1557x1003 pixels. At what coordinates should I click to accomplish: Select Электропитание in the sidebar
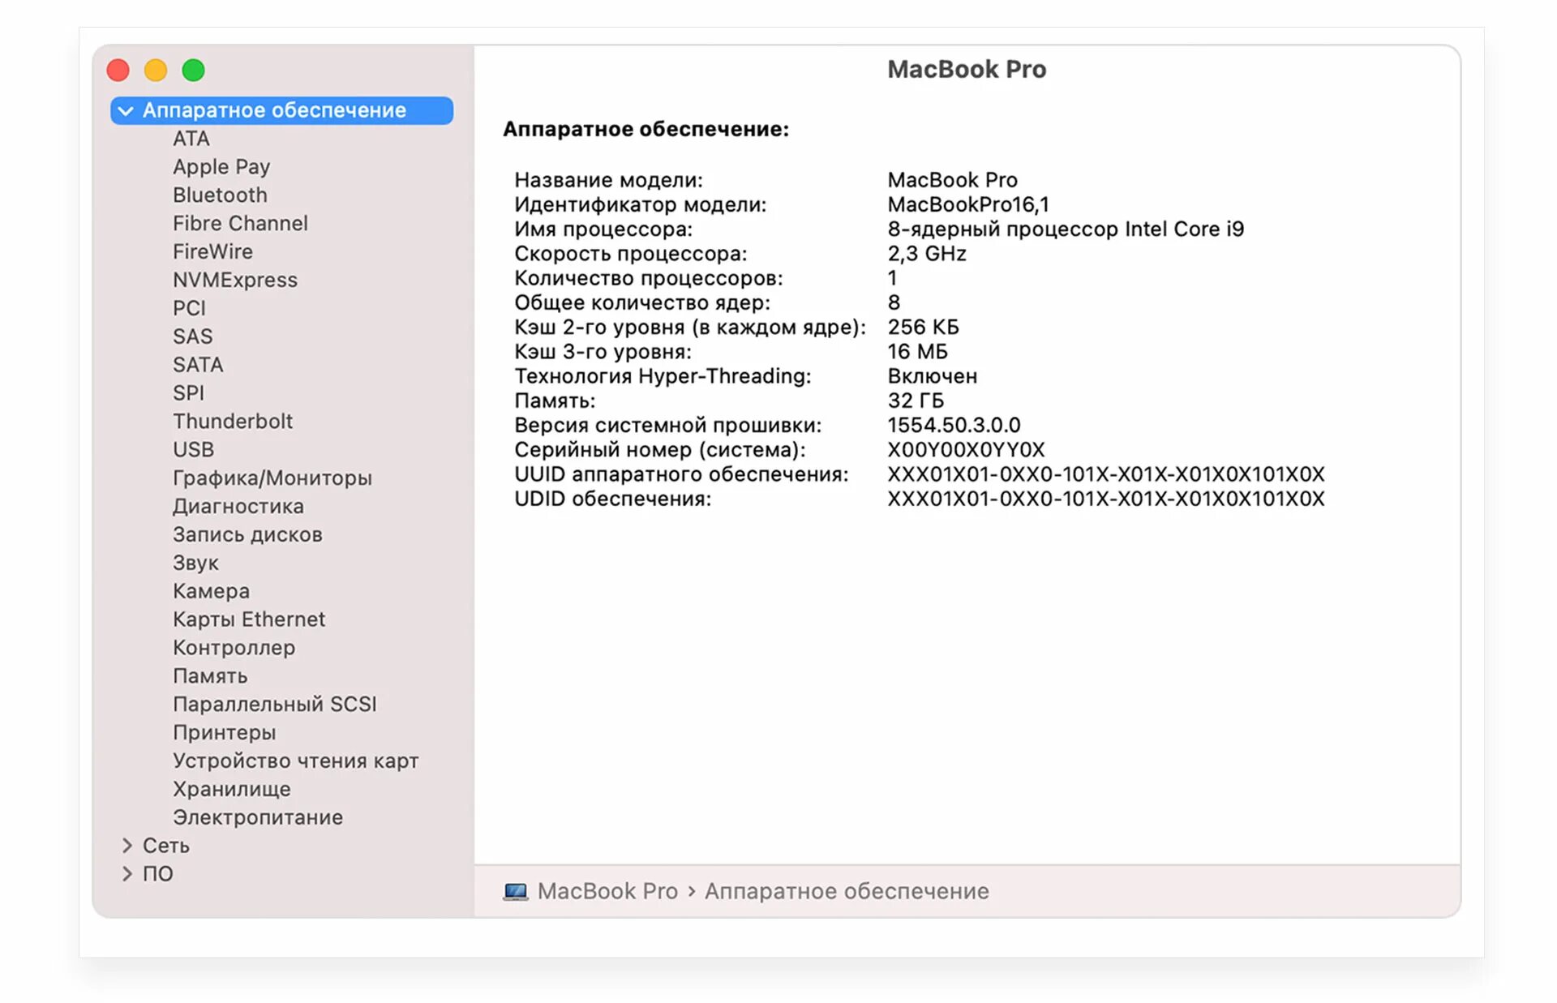tap(257, 817)
